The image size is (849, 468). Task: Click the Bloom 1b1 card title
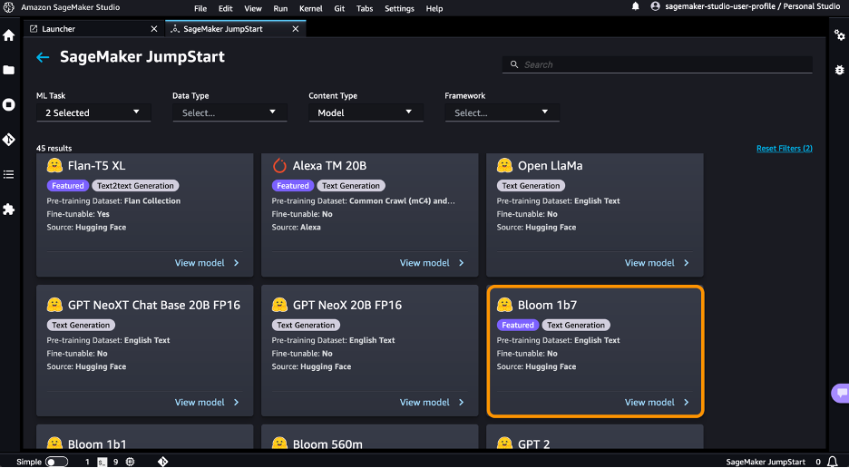(97, 444)
